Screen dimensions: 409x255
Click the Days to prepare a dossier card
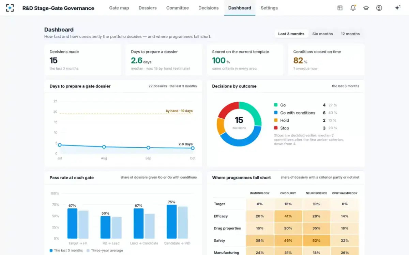[x=164, y=60]
